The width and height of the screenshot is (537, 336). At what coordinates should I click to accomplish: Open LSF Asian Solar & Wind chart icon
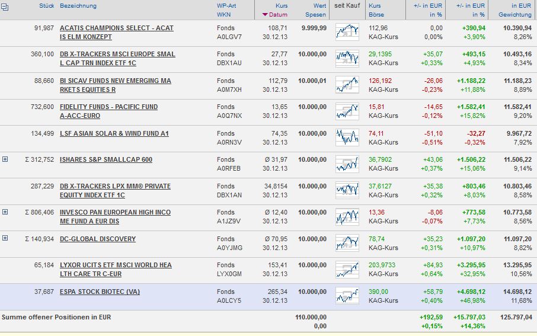pos(347,137)
